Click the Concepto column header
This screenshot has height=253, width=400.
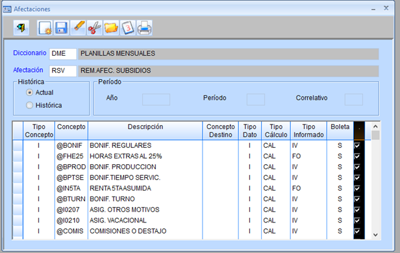(x=71, y=130)
